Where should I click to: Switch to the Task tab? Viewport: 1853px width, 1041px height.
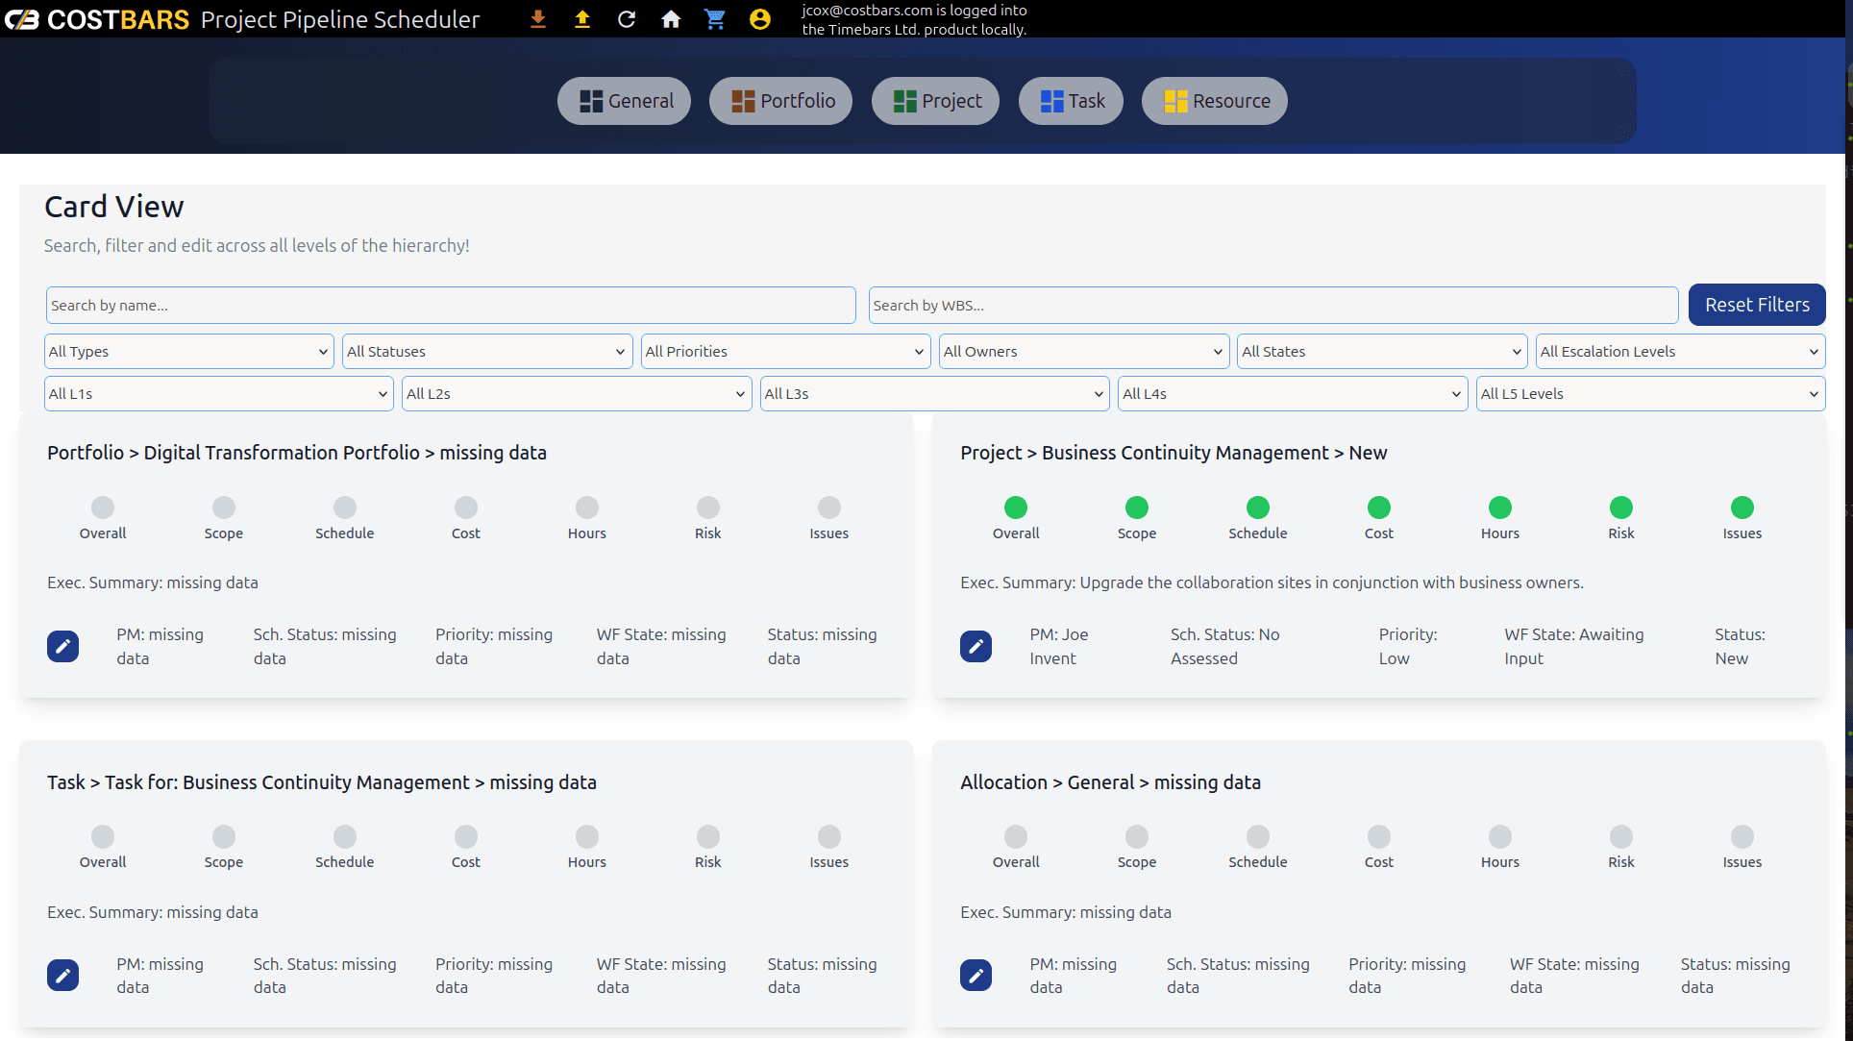pos(1072,101)
